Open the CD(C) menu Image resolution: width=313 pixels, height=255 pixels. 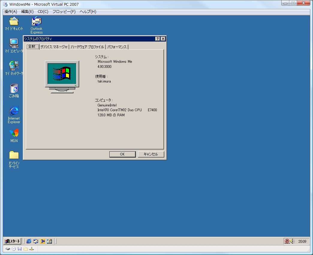(x=43, y=12)
